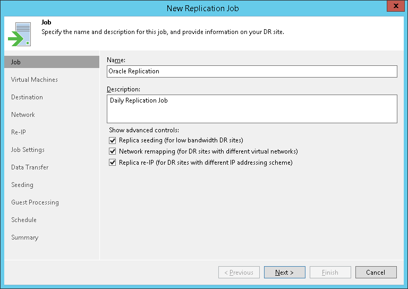The image size is (408, 289).
Task: Open the Seeding step
Action: pyautogui.click(x=22, y=185)
